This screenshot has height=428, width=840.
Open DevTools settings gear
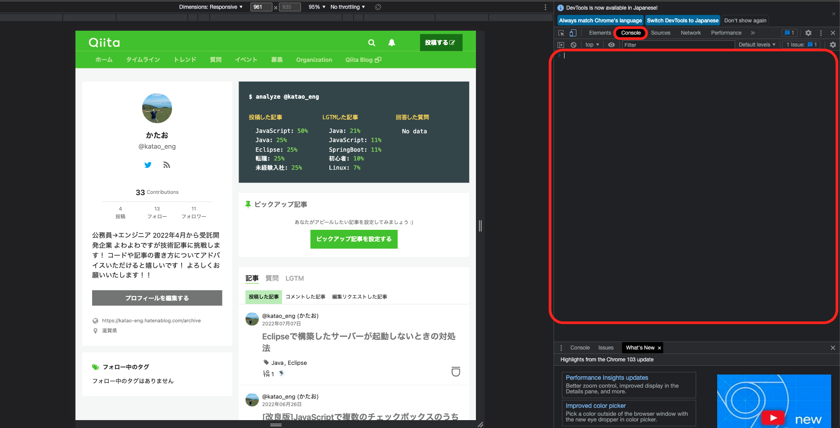point(808,33)
